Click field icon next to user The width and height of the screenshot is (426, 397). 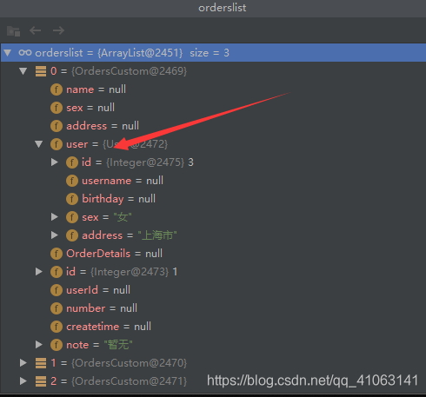[57, 144]
